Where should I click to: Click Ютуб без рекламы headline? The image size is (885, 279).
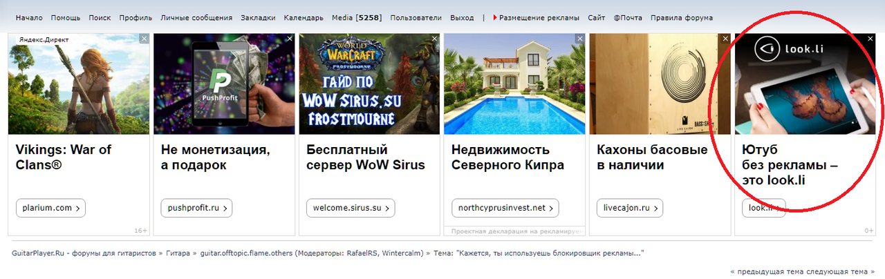tap(790, 165)
